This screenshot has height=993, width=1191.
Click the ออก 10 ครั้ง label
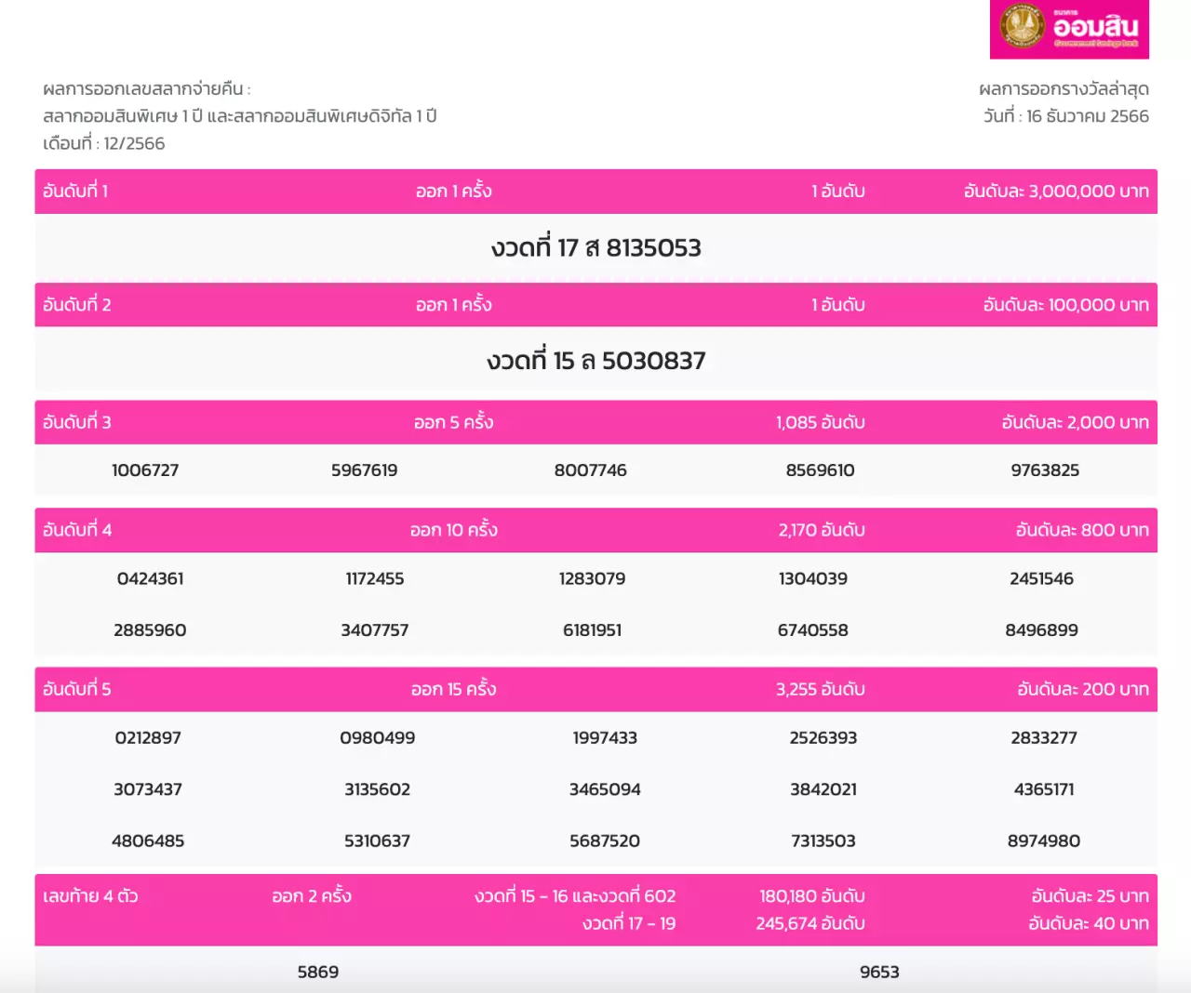pyautogui.click(x=454, y=530)
